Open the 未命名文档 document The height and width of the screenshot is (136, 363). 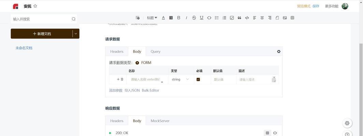pyautogui.click(x=24, y=48)
